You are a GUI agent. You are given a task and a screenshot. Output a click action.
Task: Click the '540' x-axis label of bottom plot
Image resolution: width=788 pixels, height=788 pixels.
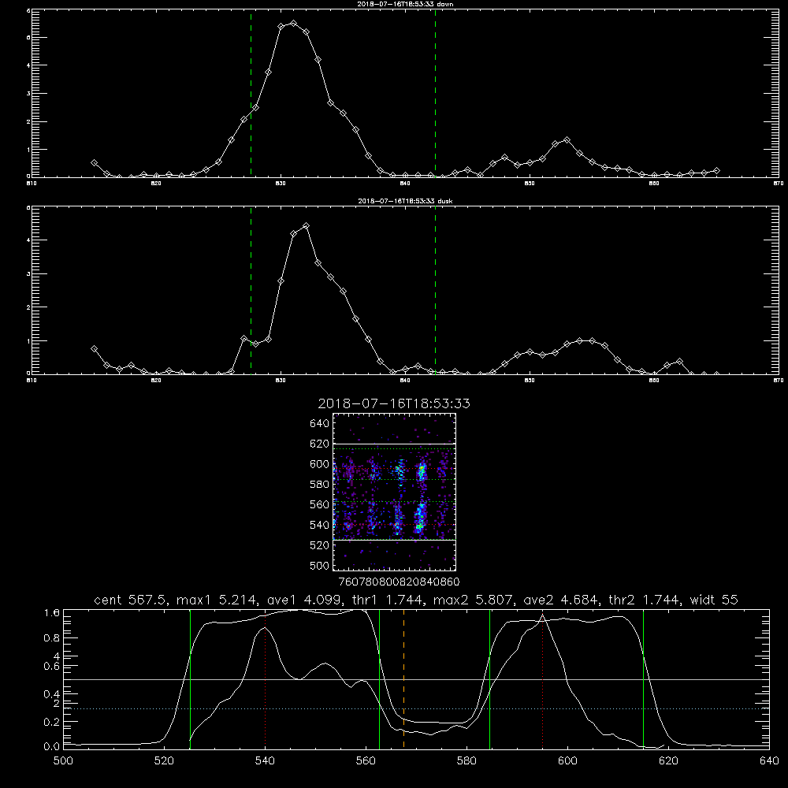point(265,760)
